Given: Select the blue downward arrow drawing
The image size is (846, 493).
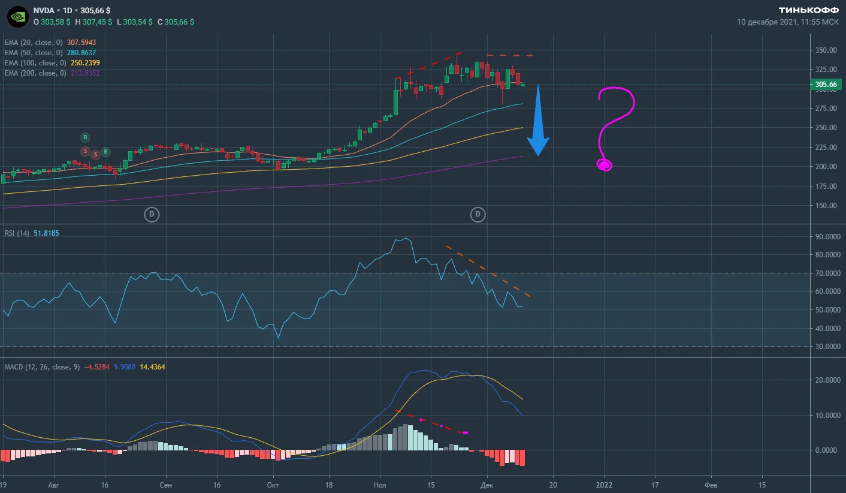Looking at the screenshot, I should (x=538, y=121).
